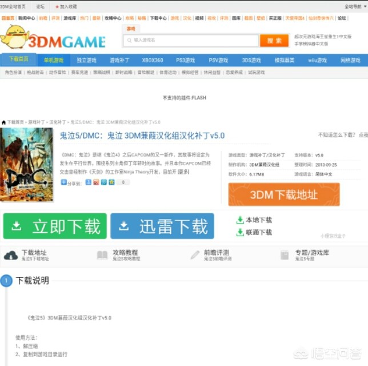The width and height of the screenshot is (368, 366).
Task: Open the PSV游戏 tab
Action: click(218, 61)
